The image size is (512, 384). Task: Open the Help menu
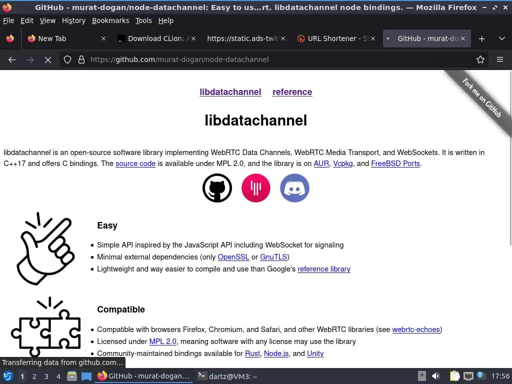coord(166,20)
